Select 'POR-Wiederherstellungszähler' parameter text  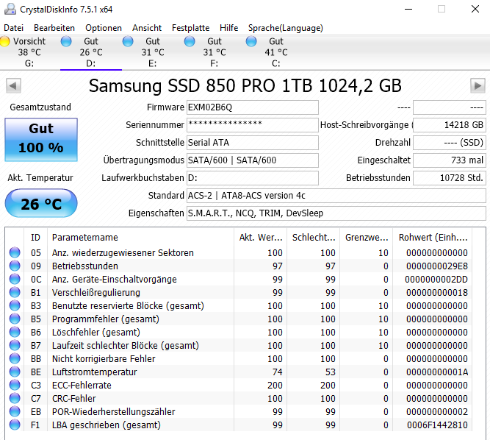pos(113,411)
